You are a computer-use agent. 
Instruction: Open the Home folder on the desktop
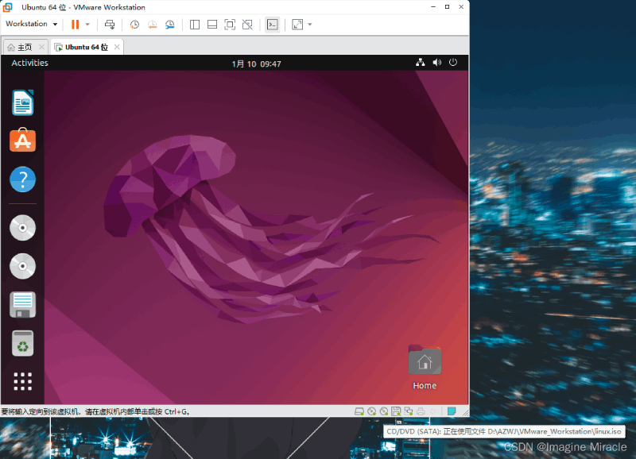pyautogui.click(x=425, y=368)
